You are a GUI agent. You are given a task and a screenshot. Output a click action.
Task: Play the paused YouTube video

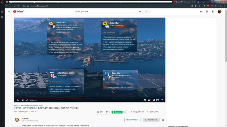[x=18, y=100]
